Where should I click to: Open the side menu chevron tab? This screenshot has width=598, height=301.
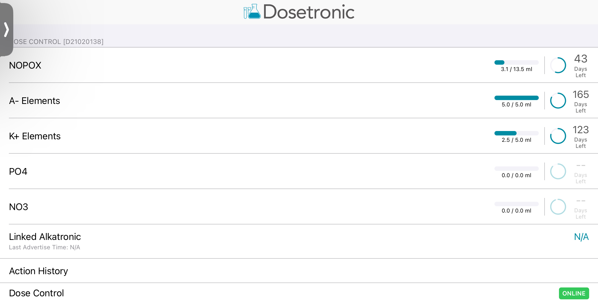click(6, 30)
